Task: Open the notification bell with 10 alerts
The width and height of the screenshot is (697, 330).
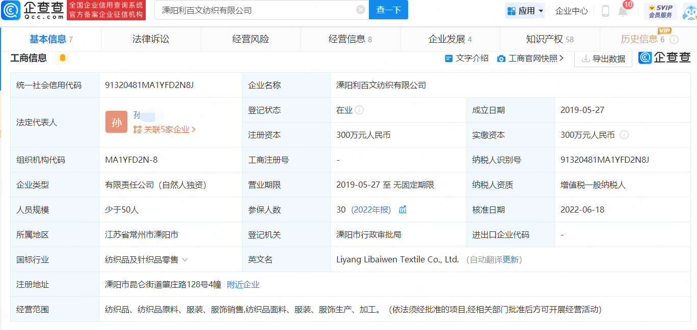Action: click(622, 10)
